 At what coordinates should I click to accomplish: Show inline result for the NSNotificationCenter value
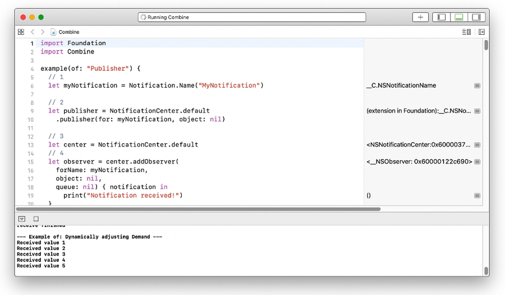[477, 145]
